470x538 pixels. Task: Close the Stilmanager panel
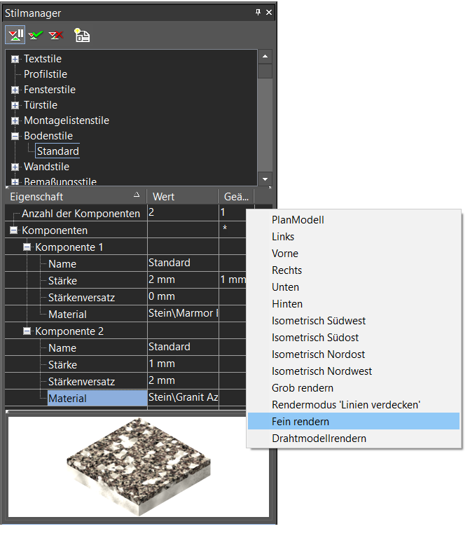[269, 13]
